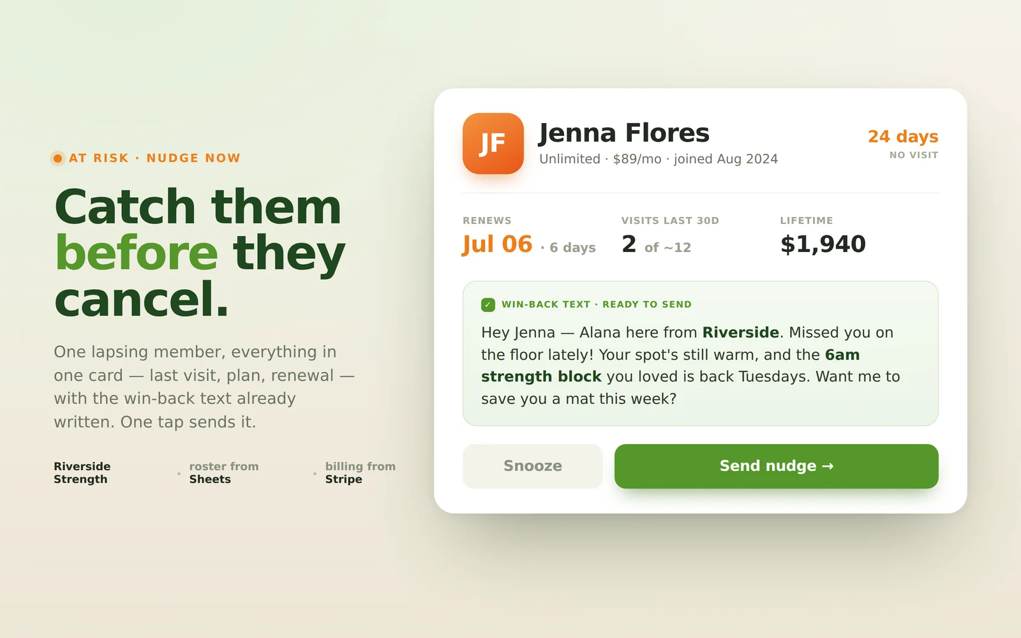Viewport: 1021px width, 638px height.
Task: Click the visits last 30d count
Action: 657,244
